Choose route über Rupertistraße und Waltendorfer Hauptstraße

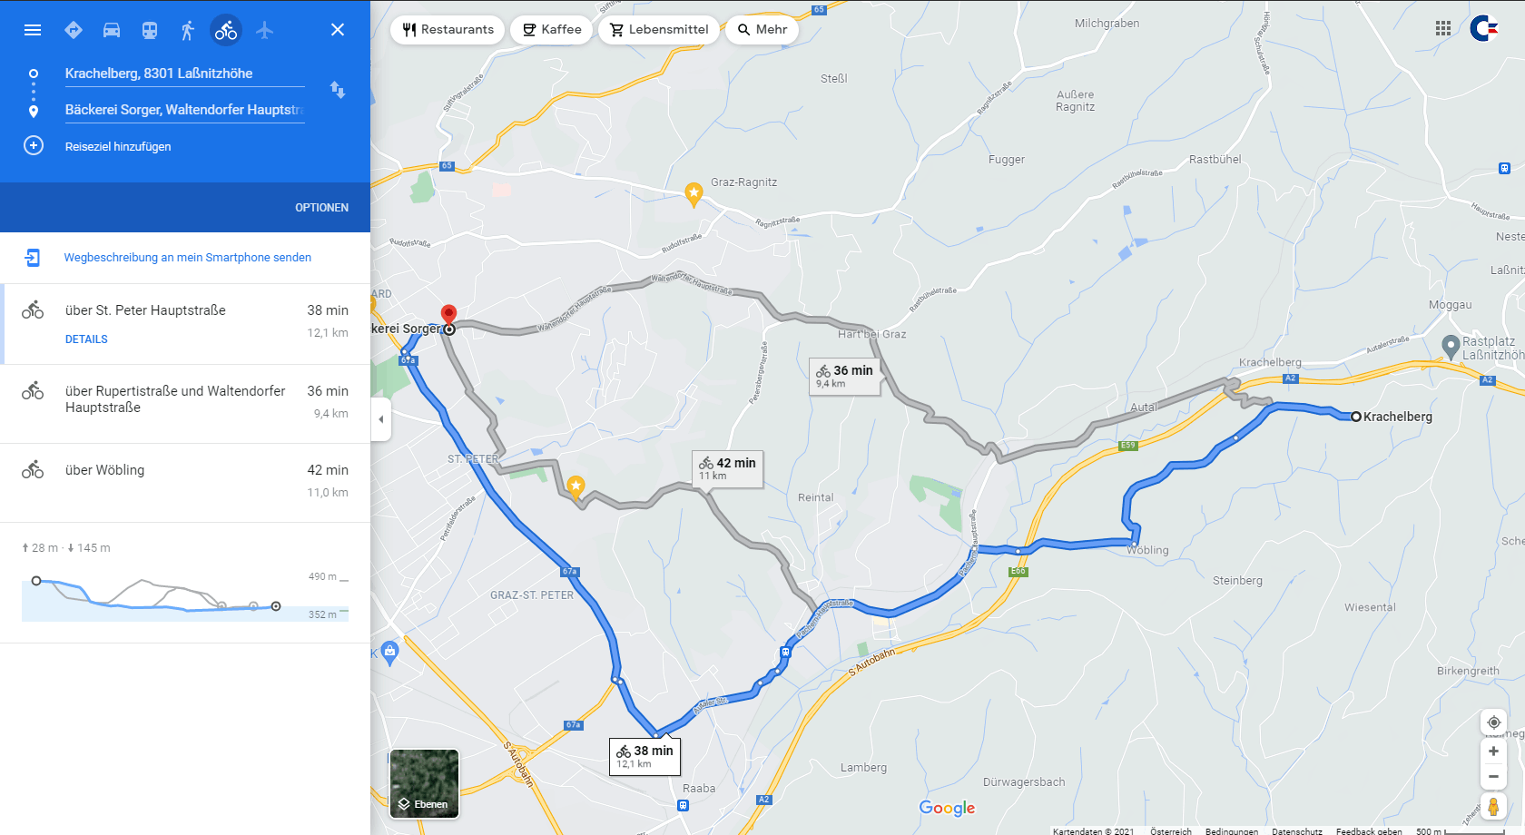[185, 404]
